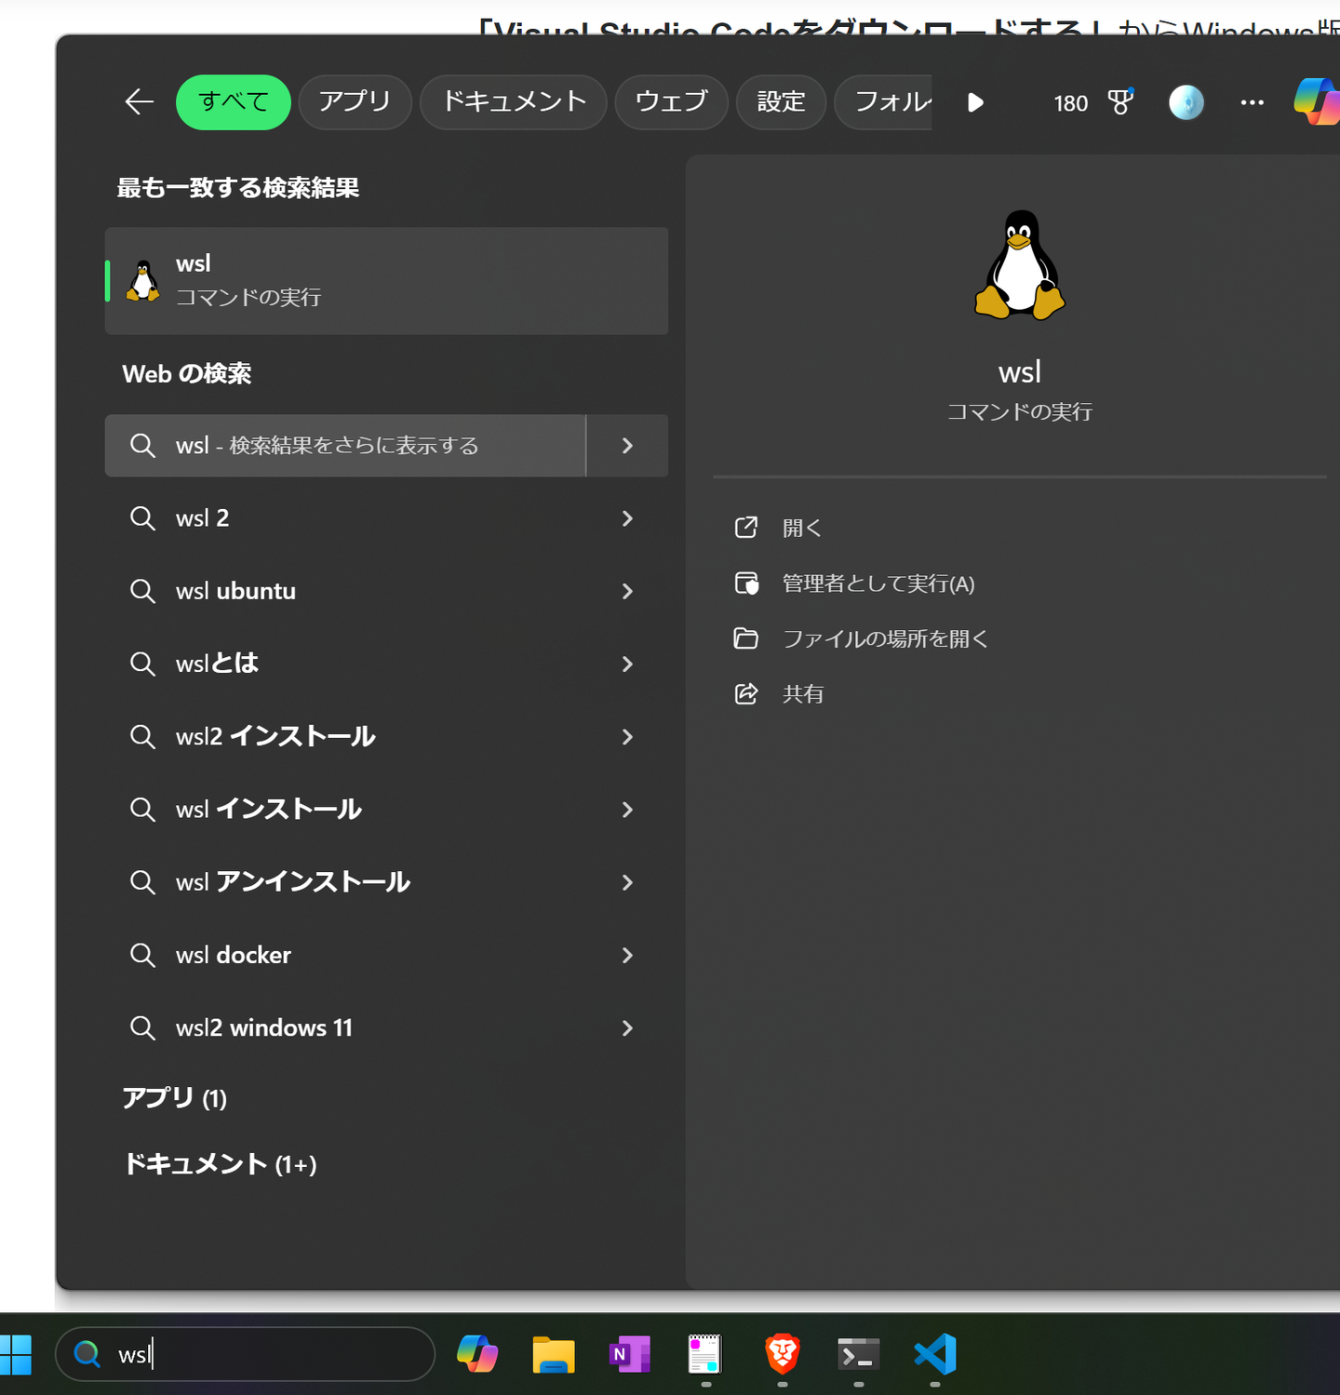The image size is (1340, 1395).
Task: Expand the chevron for 'wsl アンインストール'
Action: 627,882
